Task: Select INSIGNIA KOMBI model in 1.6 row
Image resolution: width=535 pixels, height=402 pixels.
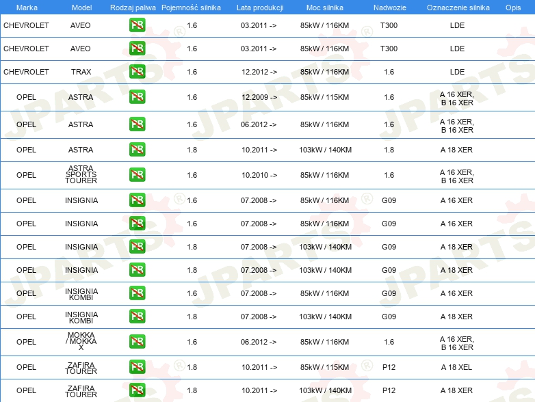Action: pyautogui.click(x=81, y=294)
